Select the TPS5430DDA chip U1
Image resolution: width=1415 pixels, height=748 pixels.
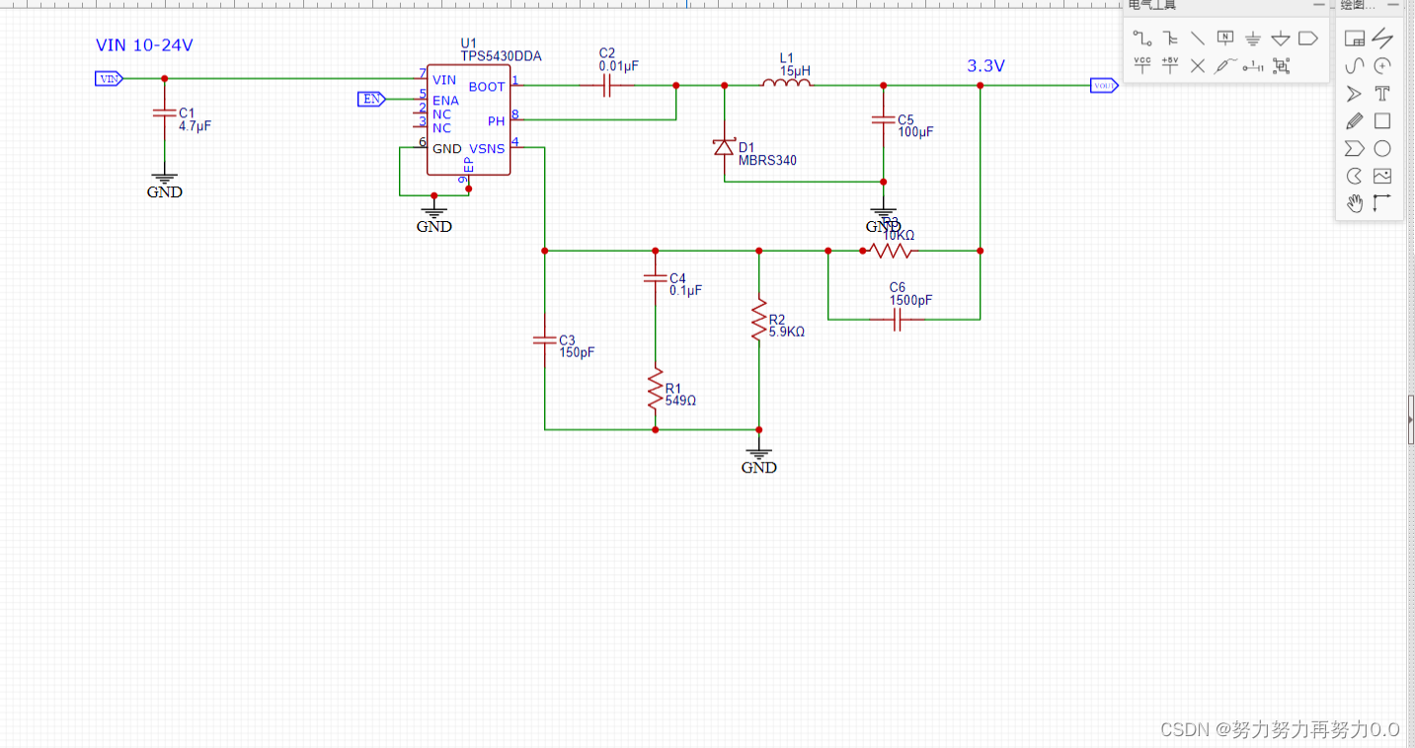469,120
